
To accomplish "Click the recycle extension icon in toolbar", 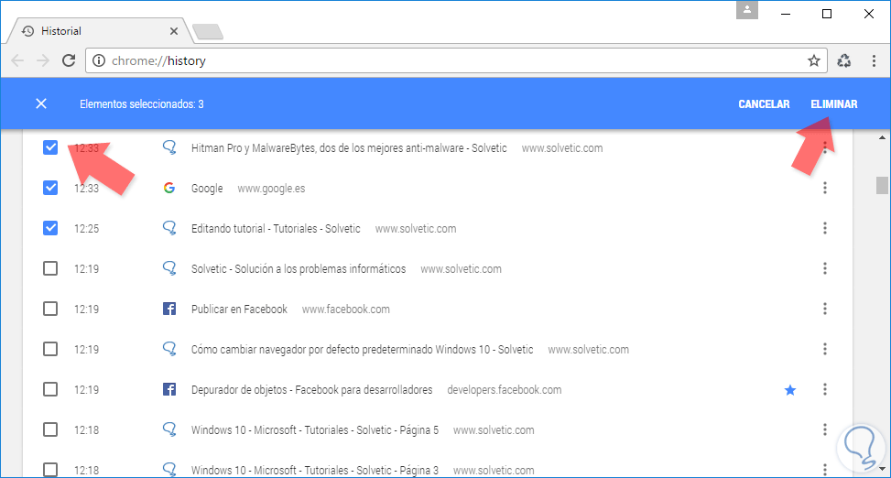I will (x=844, y=61).
